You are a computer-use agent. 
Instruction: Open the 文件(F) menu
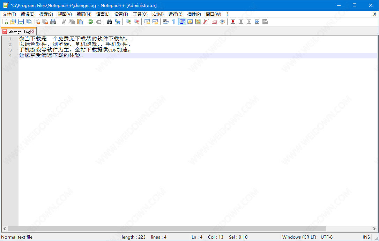[x=9, y=14]
